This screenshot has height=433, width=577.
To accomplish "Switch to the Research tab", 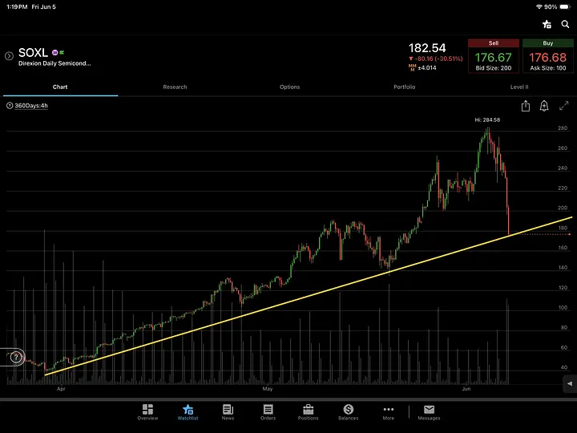I will pos(175,87).
